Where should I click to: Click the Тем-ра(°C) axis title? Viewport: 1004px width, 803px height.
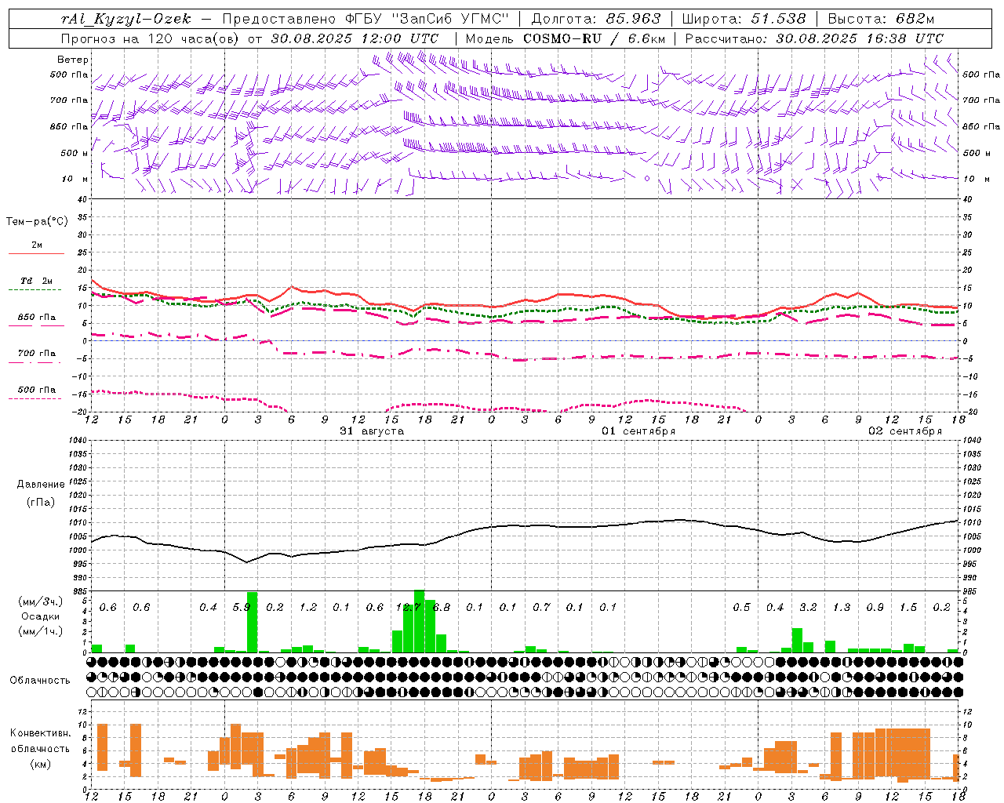click(x=37, y=222)
